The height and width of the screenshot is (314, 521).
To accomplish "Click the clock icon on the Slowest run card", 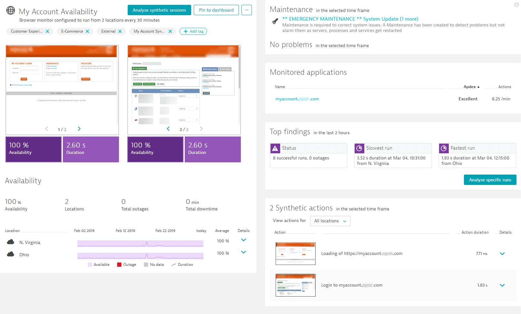I will click(359, 148).
